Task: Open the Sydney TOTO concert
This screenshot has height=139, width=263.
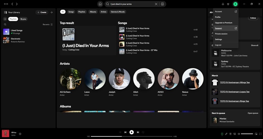Action: [x=235, y=64]
